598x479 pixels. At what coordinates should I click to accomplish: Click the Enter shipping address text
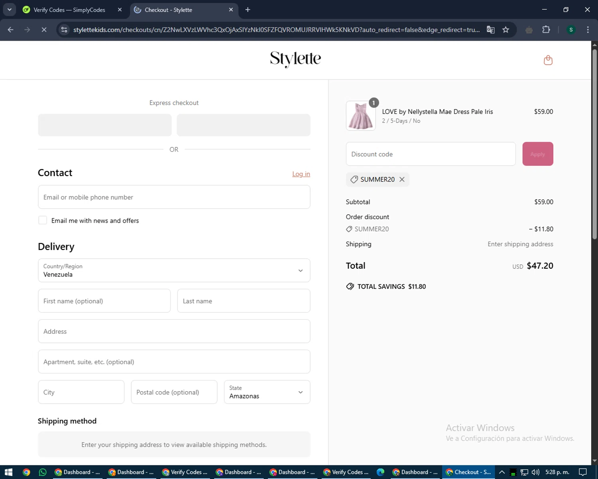[520, 244]
